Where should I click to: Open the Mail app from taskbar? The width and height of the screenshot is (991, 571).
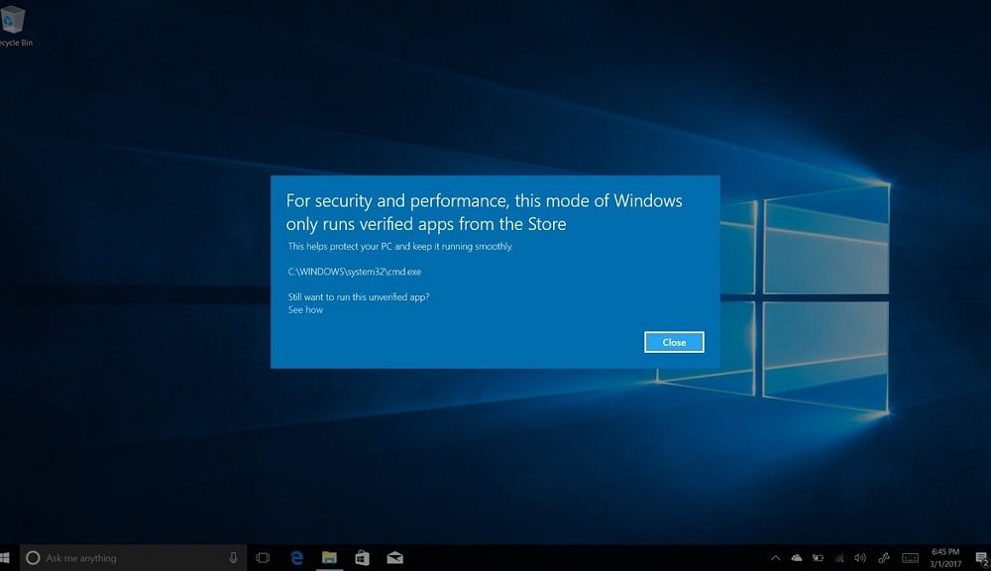(x=394, y=558)
